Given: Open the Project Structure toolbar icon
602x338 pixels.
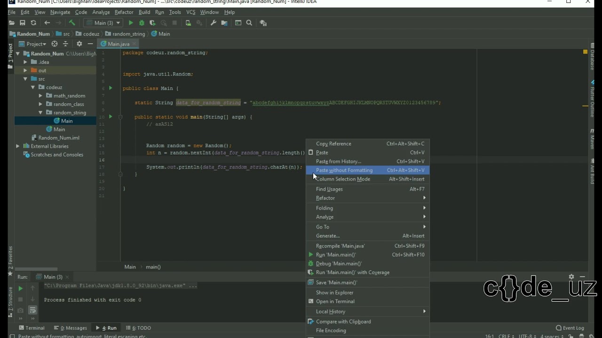Looking at the screenshot, I should 224,23.
